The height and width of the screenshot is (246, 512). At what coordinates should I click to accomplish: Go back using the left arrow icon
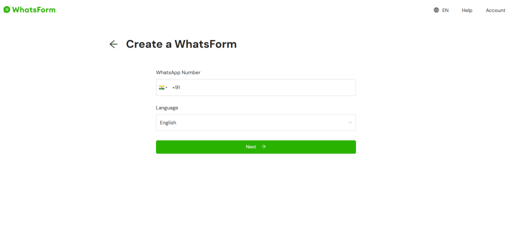click(x=113, y=44)
